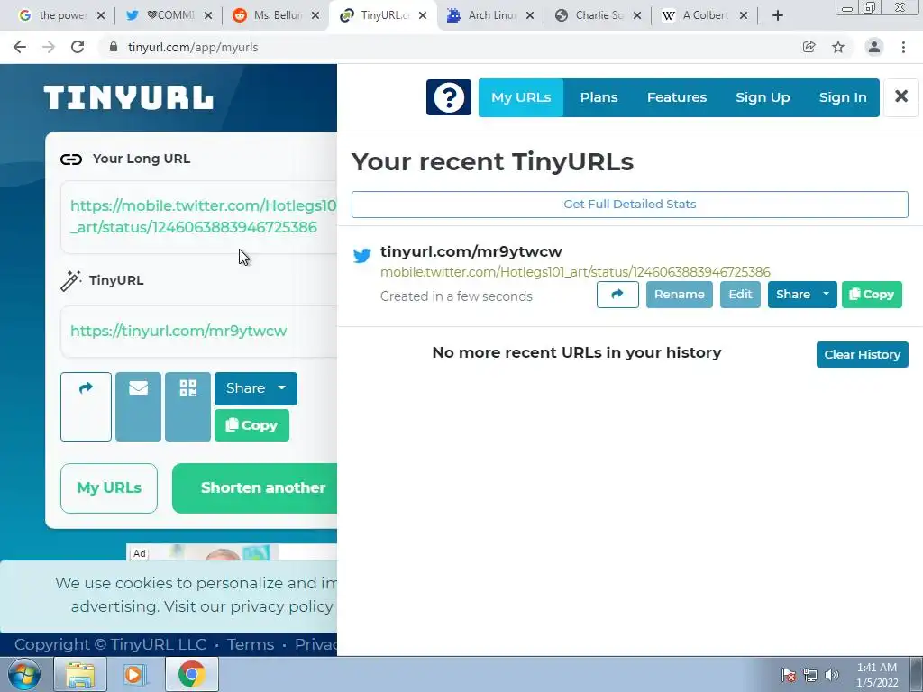Go back using the browser back arrow
This screenshot has height=692, width=923.
pos(20,47)
